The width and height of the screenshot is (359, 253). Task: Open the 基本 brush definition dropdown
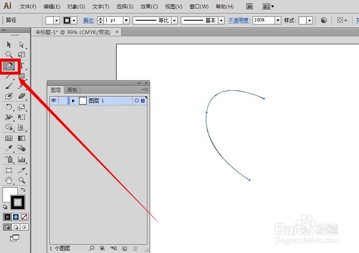coord(221,21)
